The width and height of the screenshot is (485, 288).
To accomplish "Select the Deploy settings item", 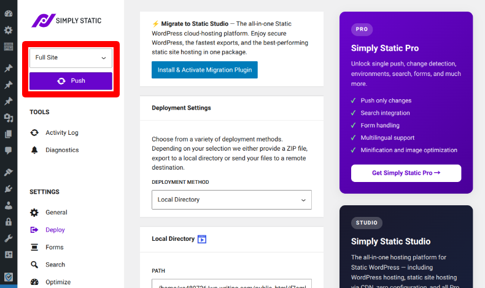I will click(55, 230).
